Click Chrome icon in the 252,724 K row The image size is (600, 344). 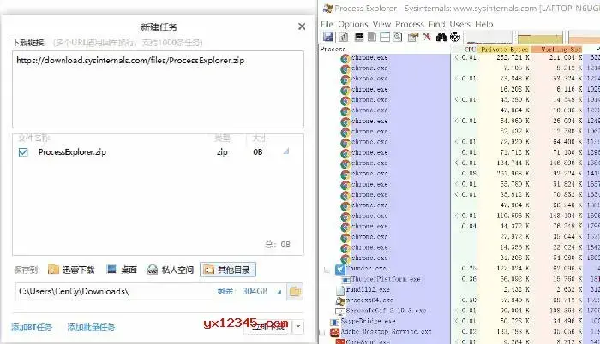pyautogui.click(x=345, y=58)
